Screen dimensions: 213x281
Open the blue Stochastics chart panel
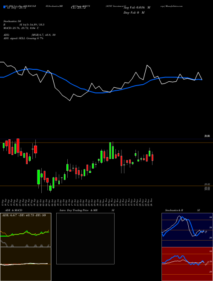pos(187,230)
